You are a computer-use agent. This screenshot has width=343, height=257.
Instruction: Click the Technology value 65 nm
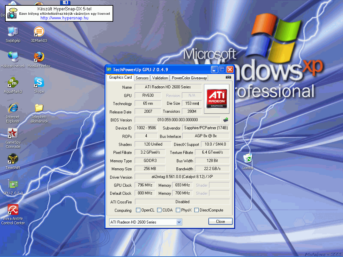[x=148, y=103]
